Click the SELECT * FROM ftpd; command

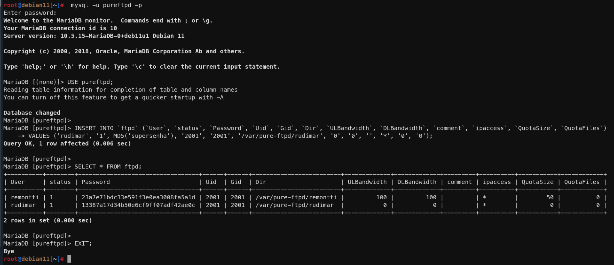pyautogui.click(x=108, y=166)
